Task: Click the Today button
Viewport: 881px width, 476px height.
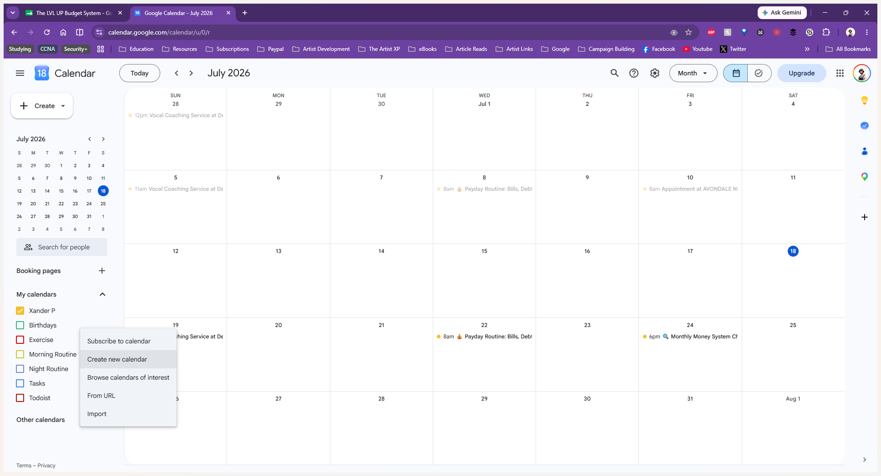Action: [x=140, y=73]
